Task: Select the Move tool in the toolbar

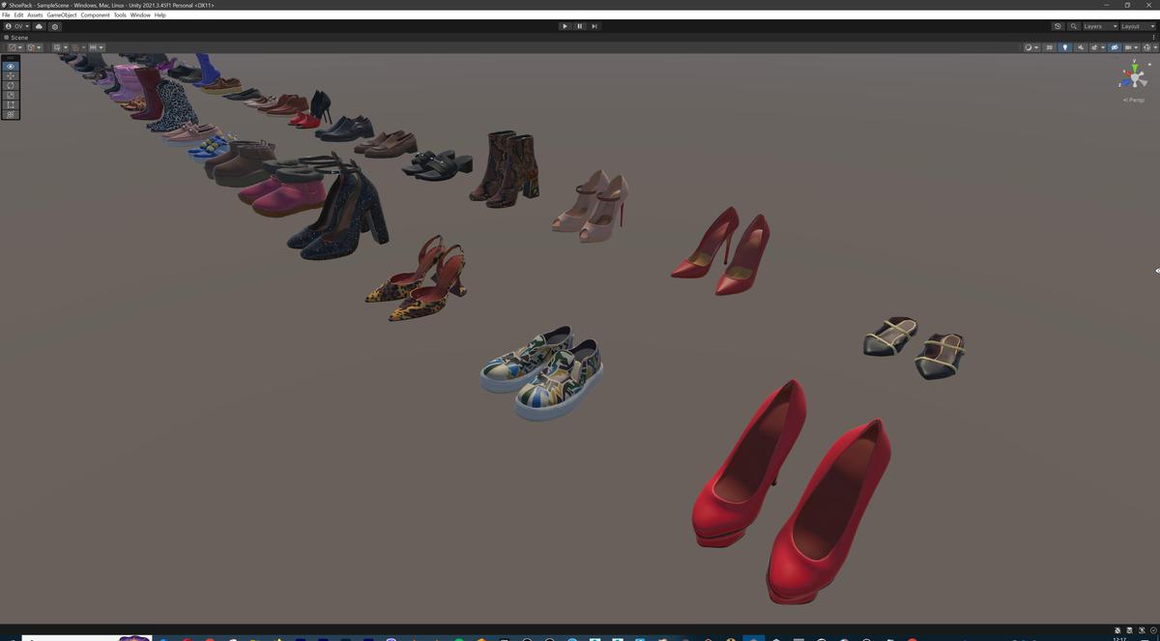Action: click(10, 75)
